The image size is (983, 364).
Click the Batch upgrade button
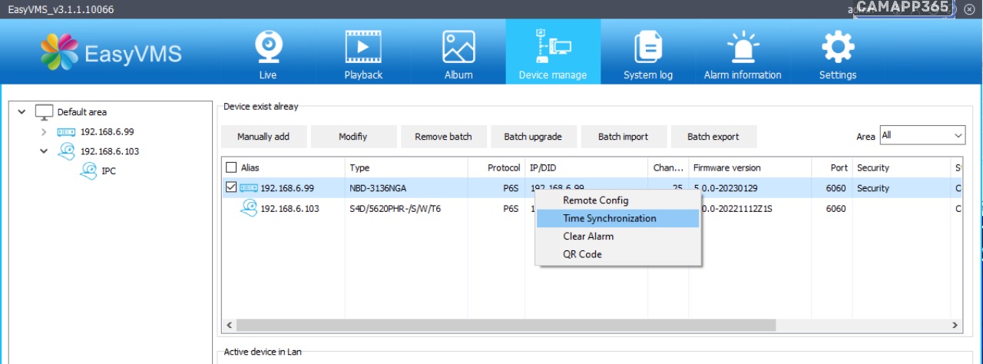533,137
